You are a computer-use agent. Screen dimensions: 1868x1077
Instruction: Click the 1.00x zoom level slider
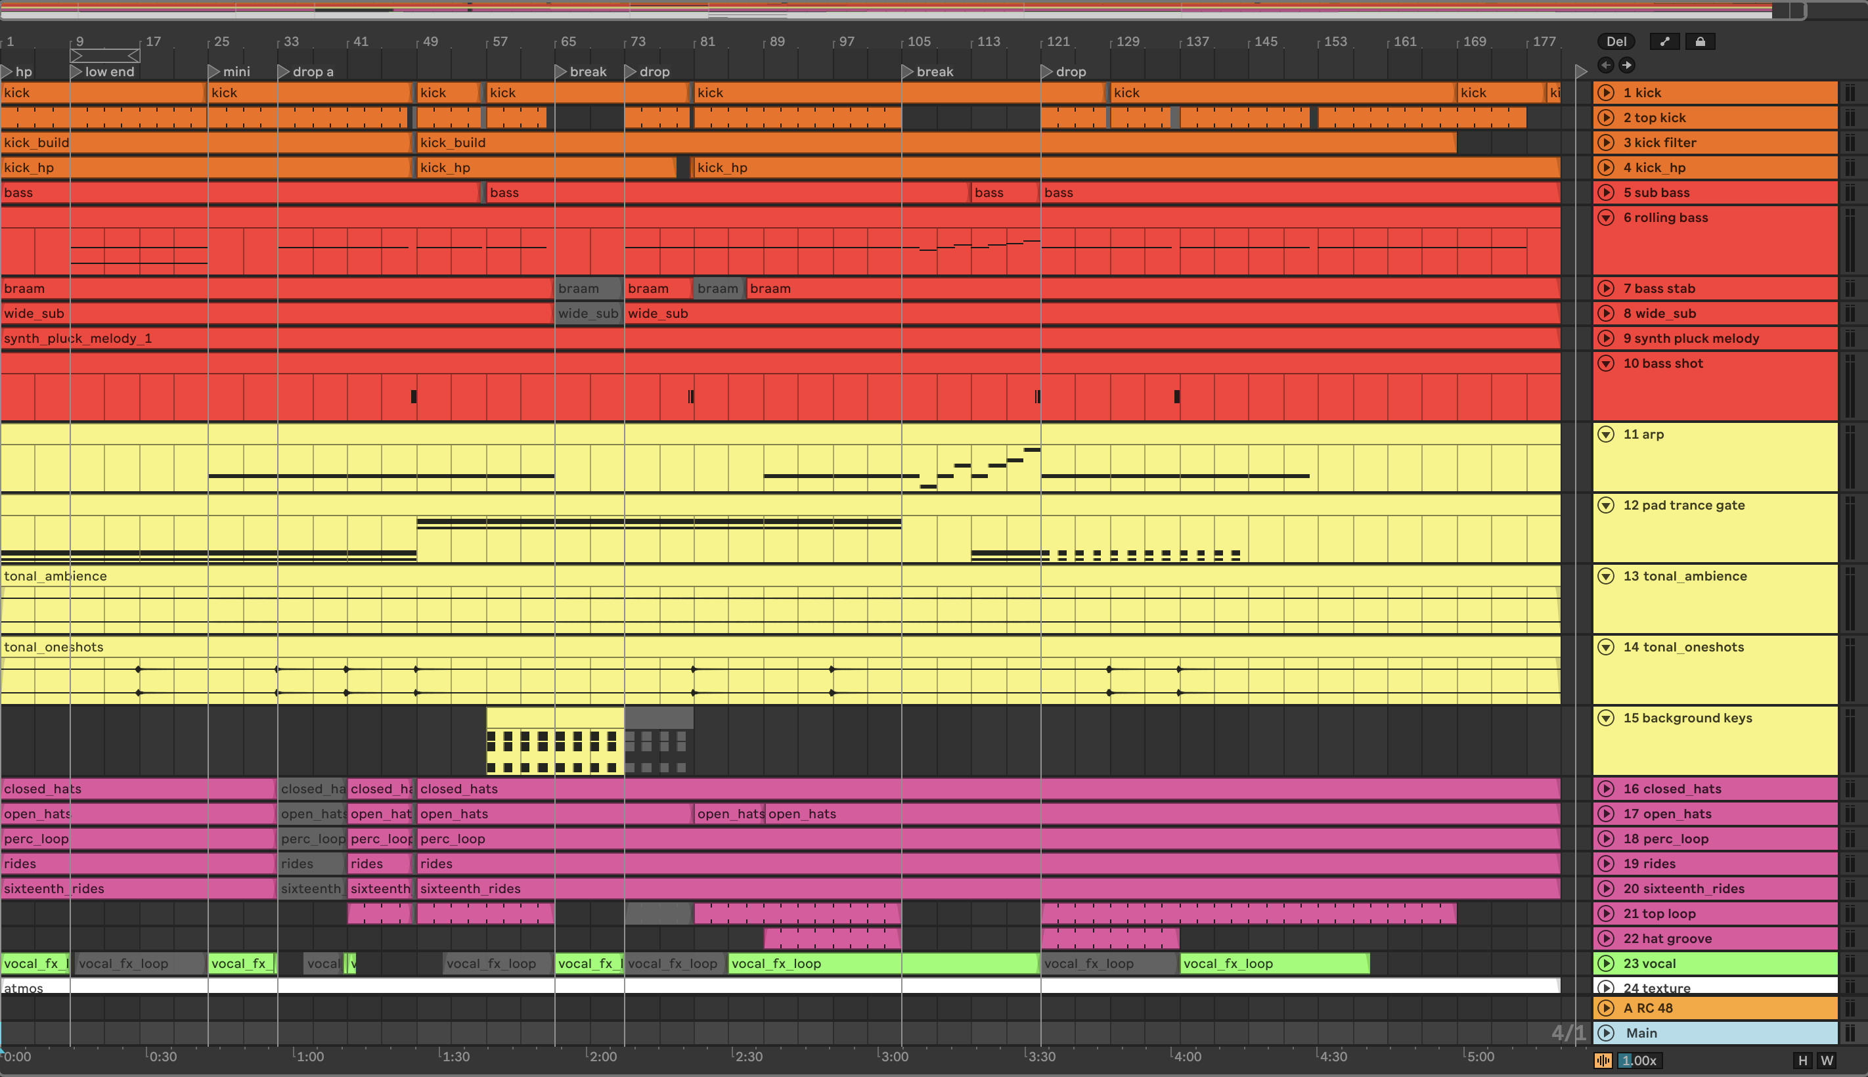pyautogui.click(x=1639, y=1061)
